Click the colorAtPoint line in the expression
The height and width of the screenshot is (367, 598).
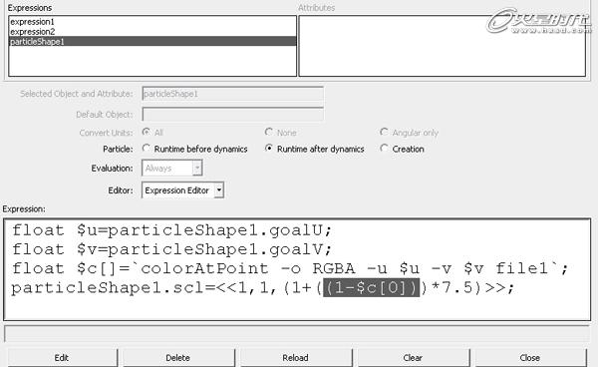pyautogui.click(x=290, y=268)
